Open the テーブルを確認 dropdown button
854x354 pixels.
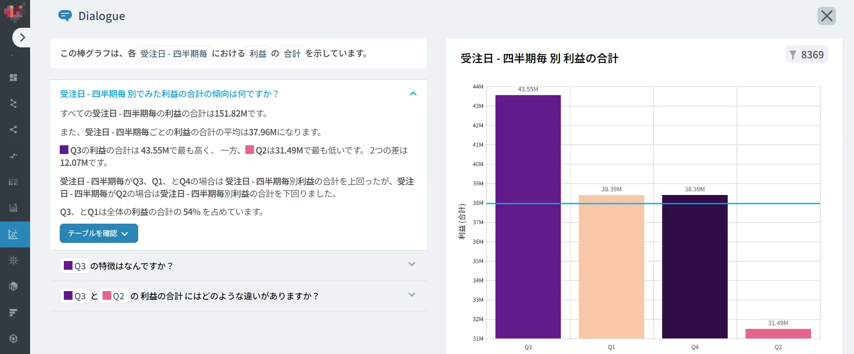point(98,233)
